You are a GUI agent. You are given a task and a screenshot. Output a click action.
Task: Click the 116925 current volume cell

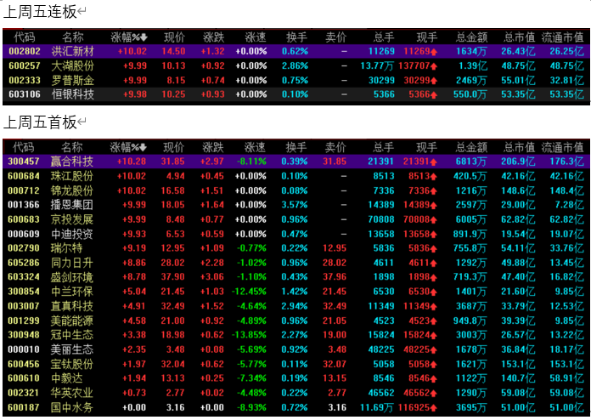pos(418,407)
